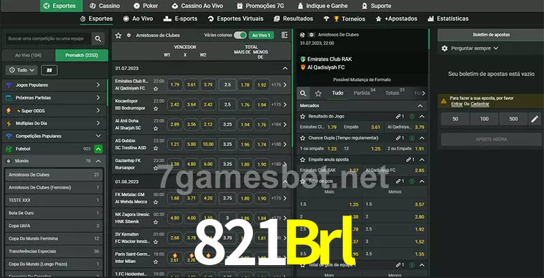The width and height of the screenshot is (544, 278).
Task: Click the competition search input field
Action: 46,39
